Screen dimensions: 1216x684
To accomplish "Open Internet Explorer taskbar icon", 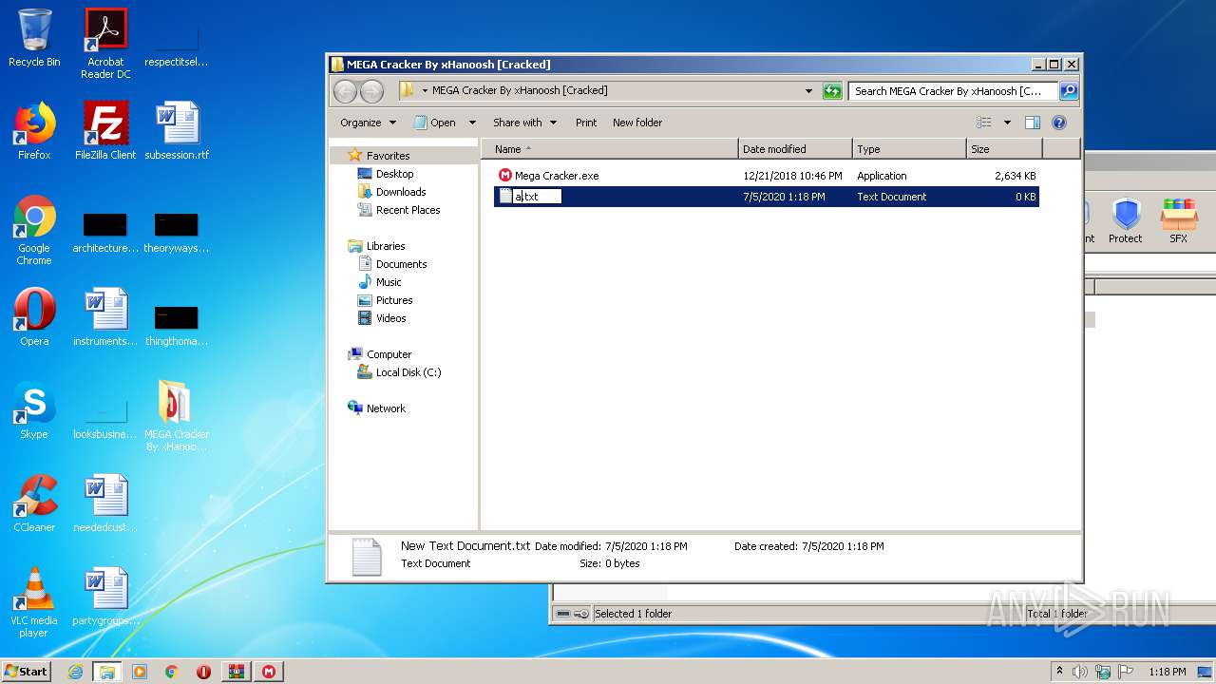I will coord(75,672).
